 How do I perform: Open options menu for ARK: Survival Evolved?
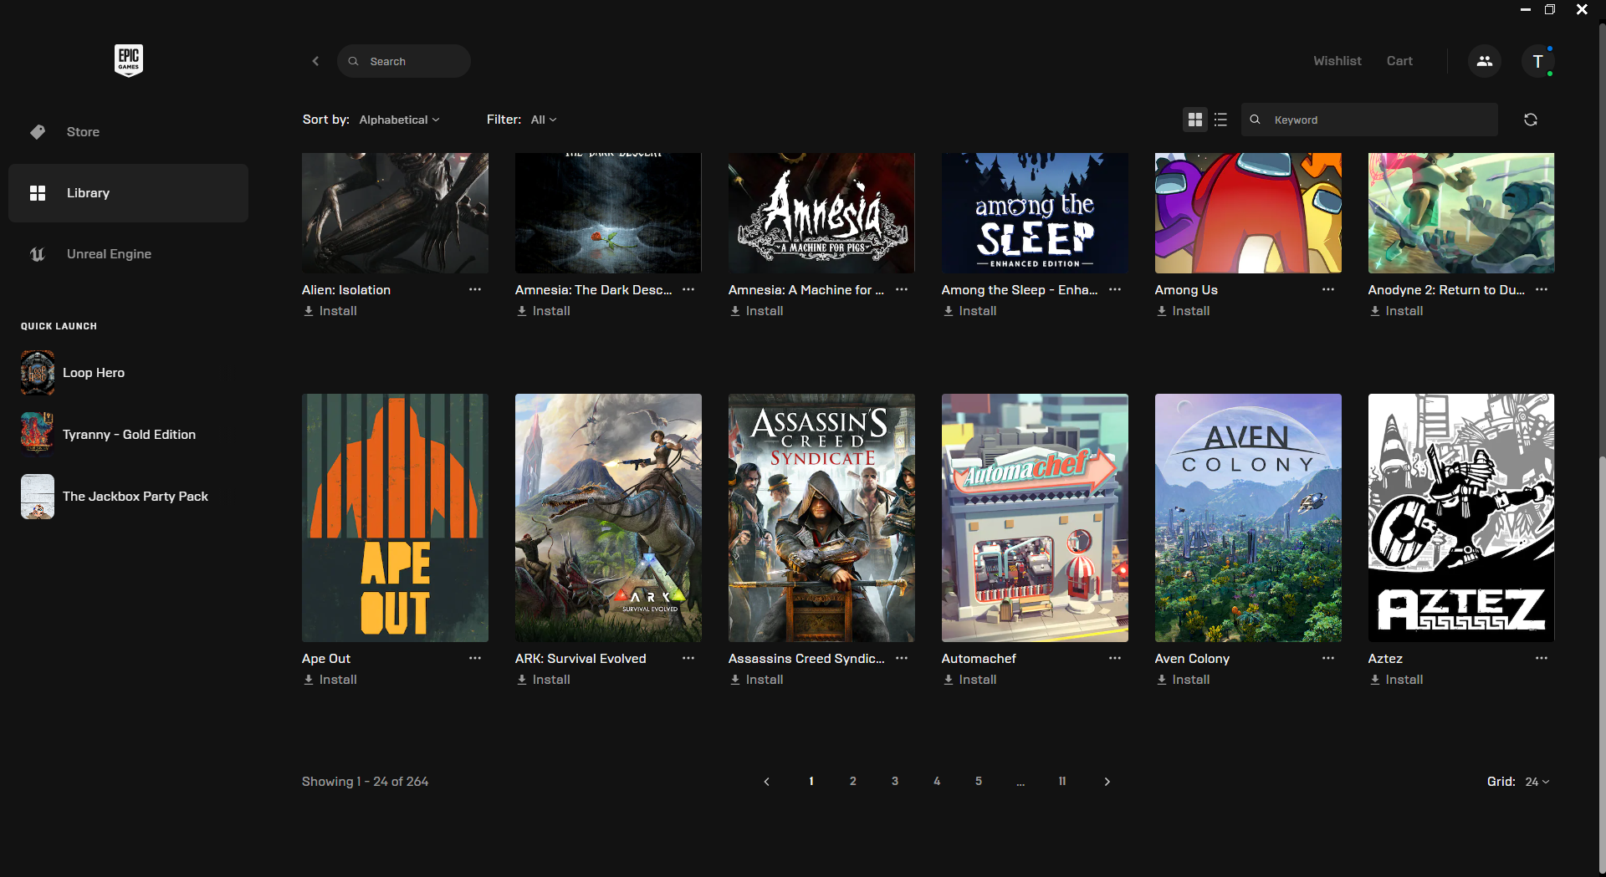688,658
